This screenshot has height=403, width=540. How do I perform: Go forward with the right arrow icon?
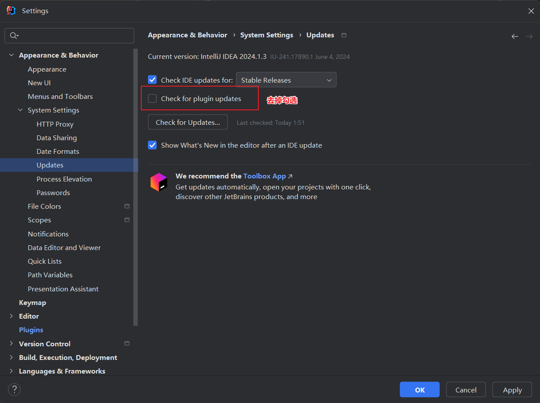point(529,36)
